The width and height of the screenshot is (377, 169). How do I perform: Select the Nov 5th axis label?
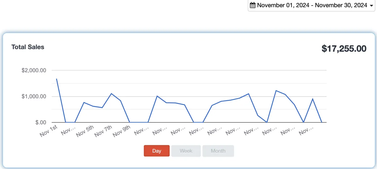point(85,131)
